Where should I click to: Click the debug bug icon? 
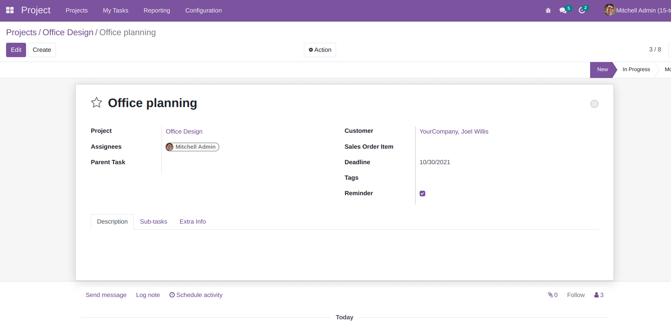click(x=548, y=11)
